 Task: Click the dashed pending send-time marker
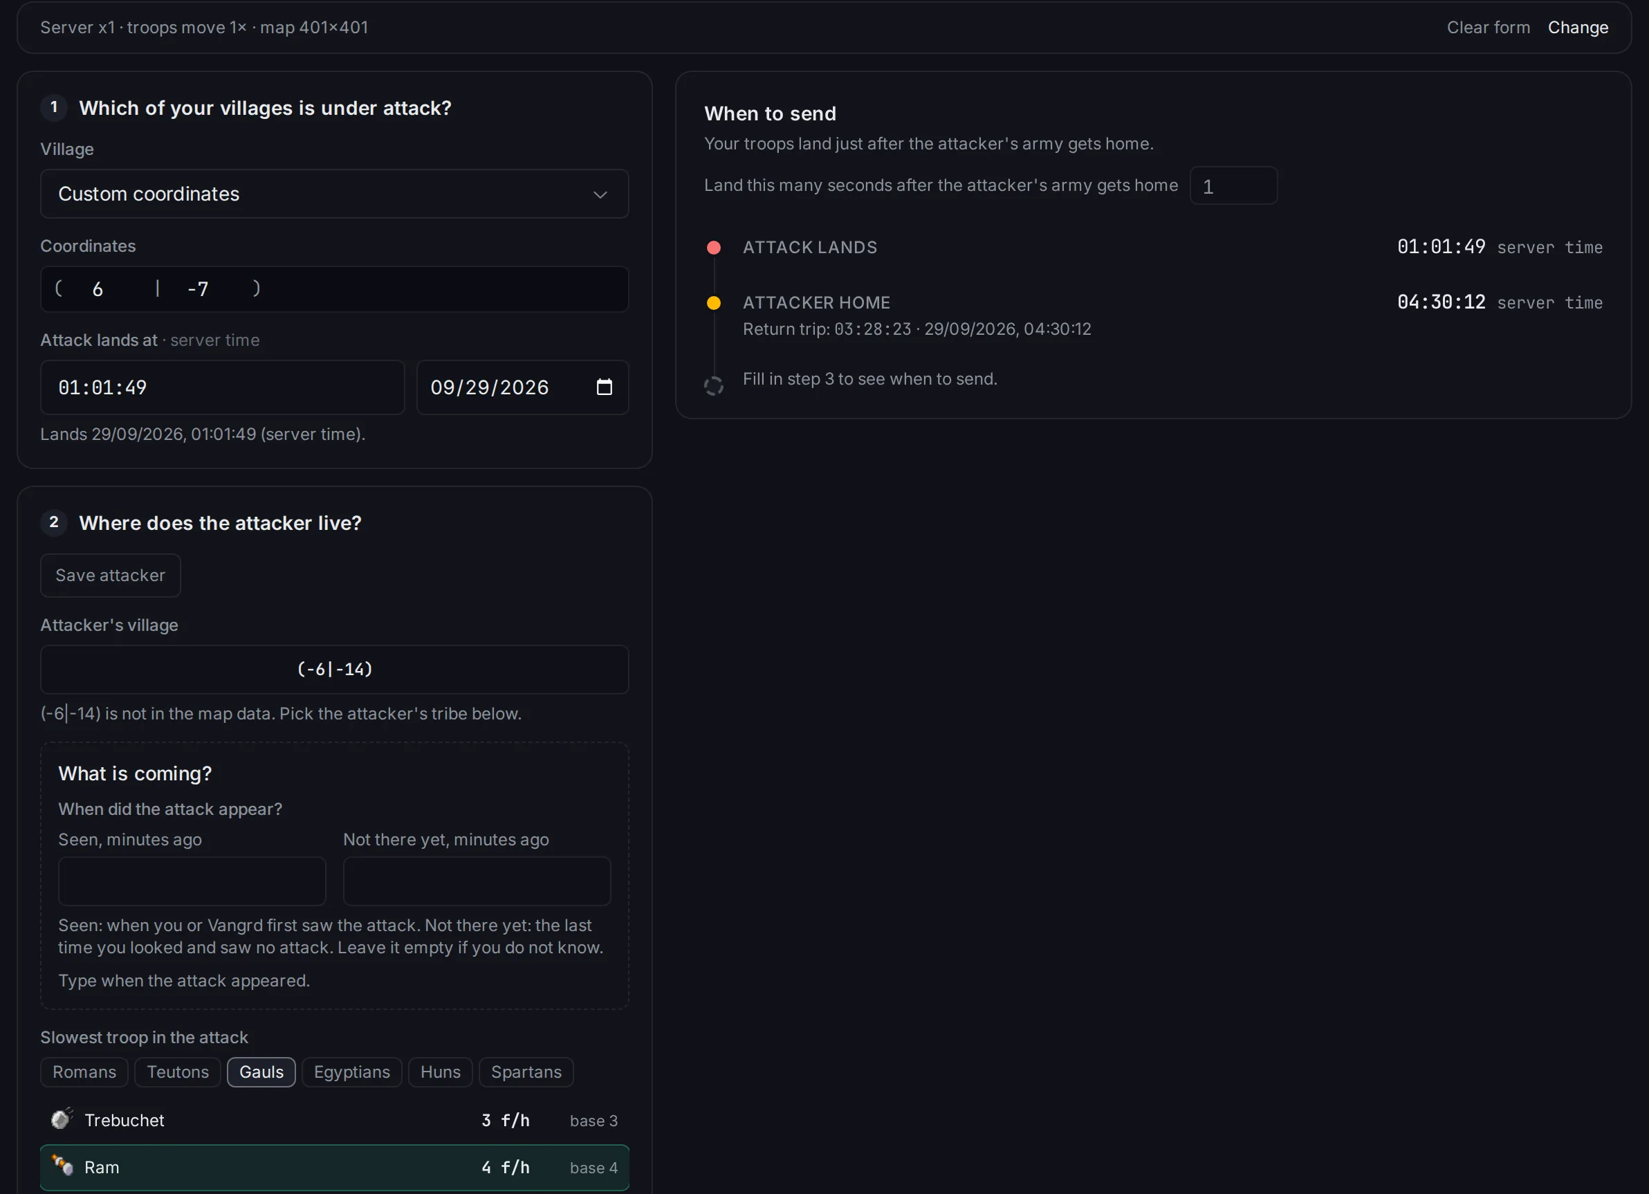click(713, 386)
